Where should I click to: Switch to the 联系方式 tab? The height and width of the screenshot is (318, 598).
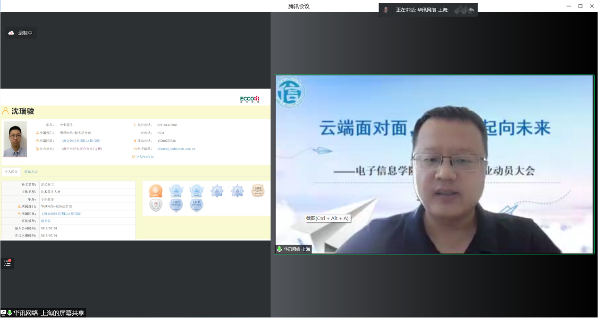point(31,172)
